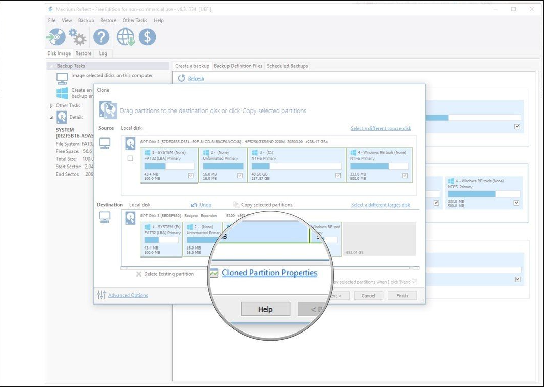Switch to the Scheduled Backups tab
The width and height of the screenshot is (544, 387).
point(287,66)
